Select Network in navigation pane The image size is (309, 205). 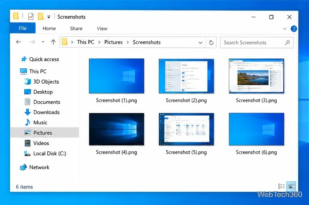34,167
